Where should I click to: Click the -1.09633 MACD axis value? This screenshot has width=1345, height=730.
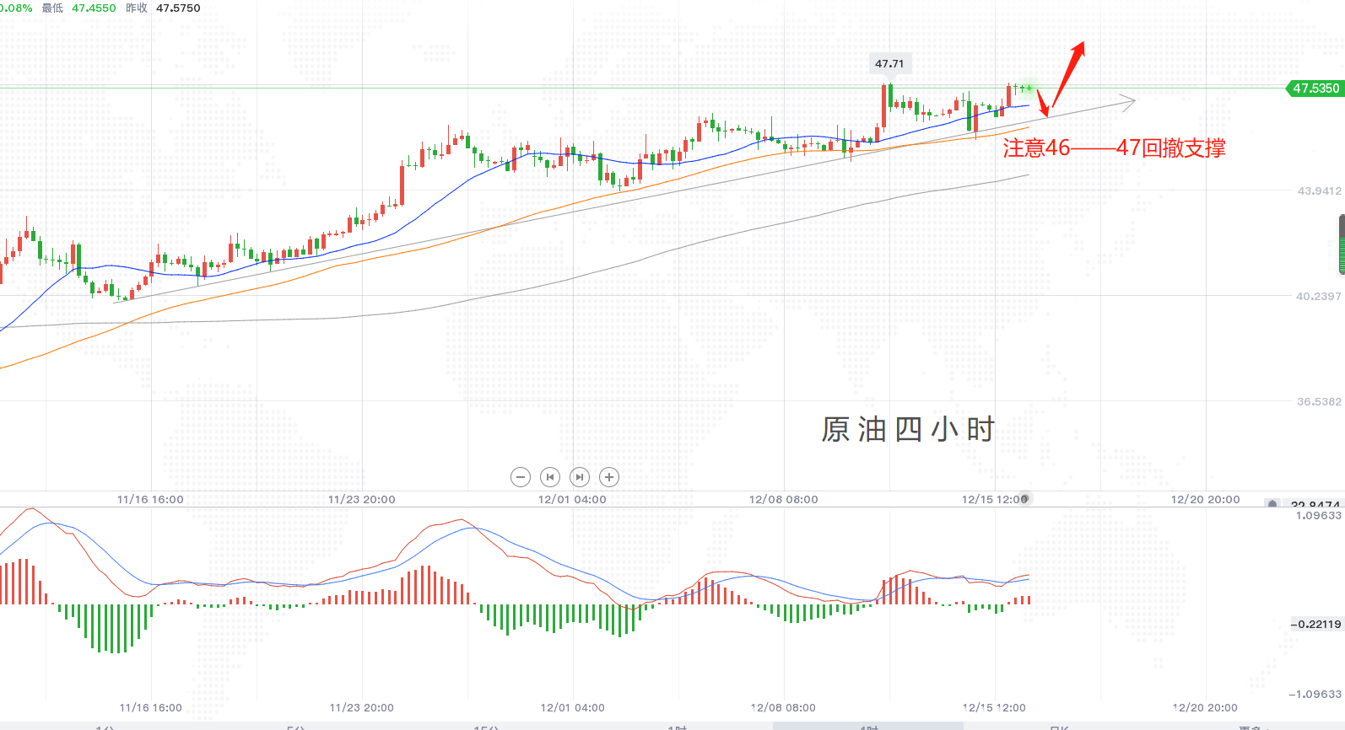point(1315,694)
